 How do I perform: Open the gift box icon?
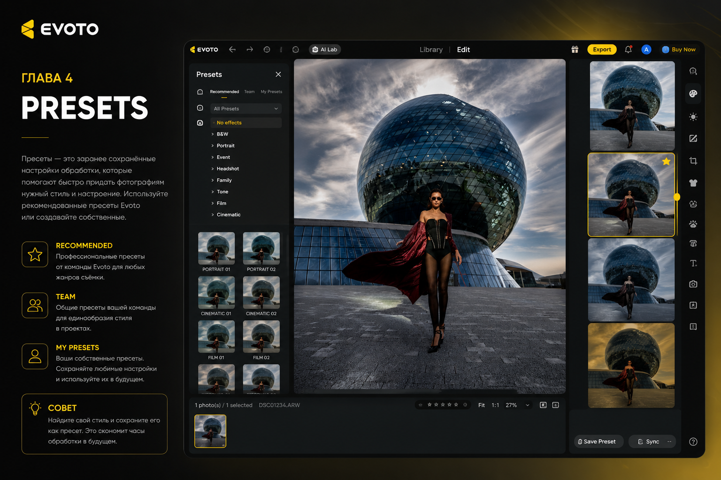pyautogui.click(x=575, y=49)
